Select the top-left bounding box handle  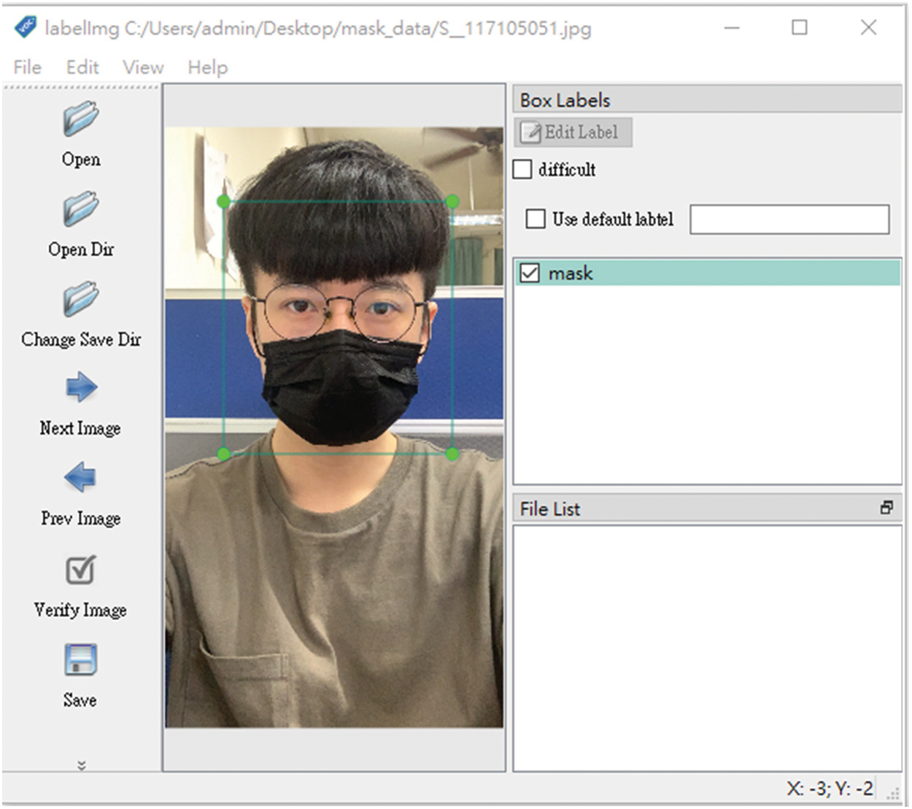pyautogui.click(x=224, y=201)
